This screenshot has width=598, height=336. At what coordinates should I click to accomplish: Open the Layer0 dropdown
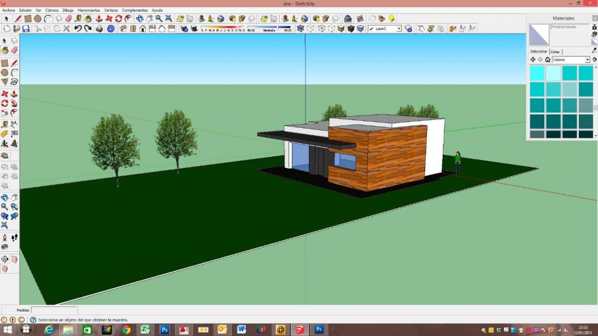pyautogui.click(x=399, y=28)
